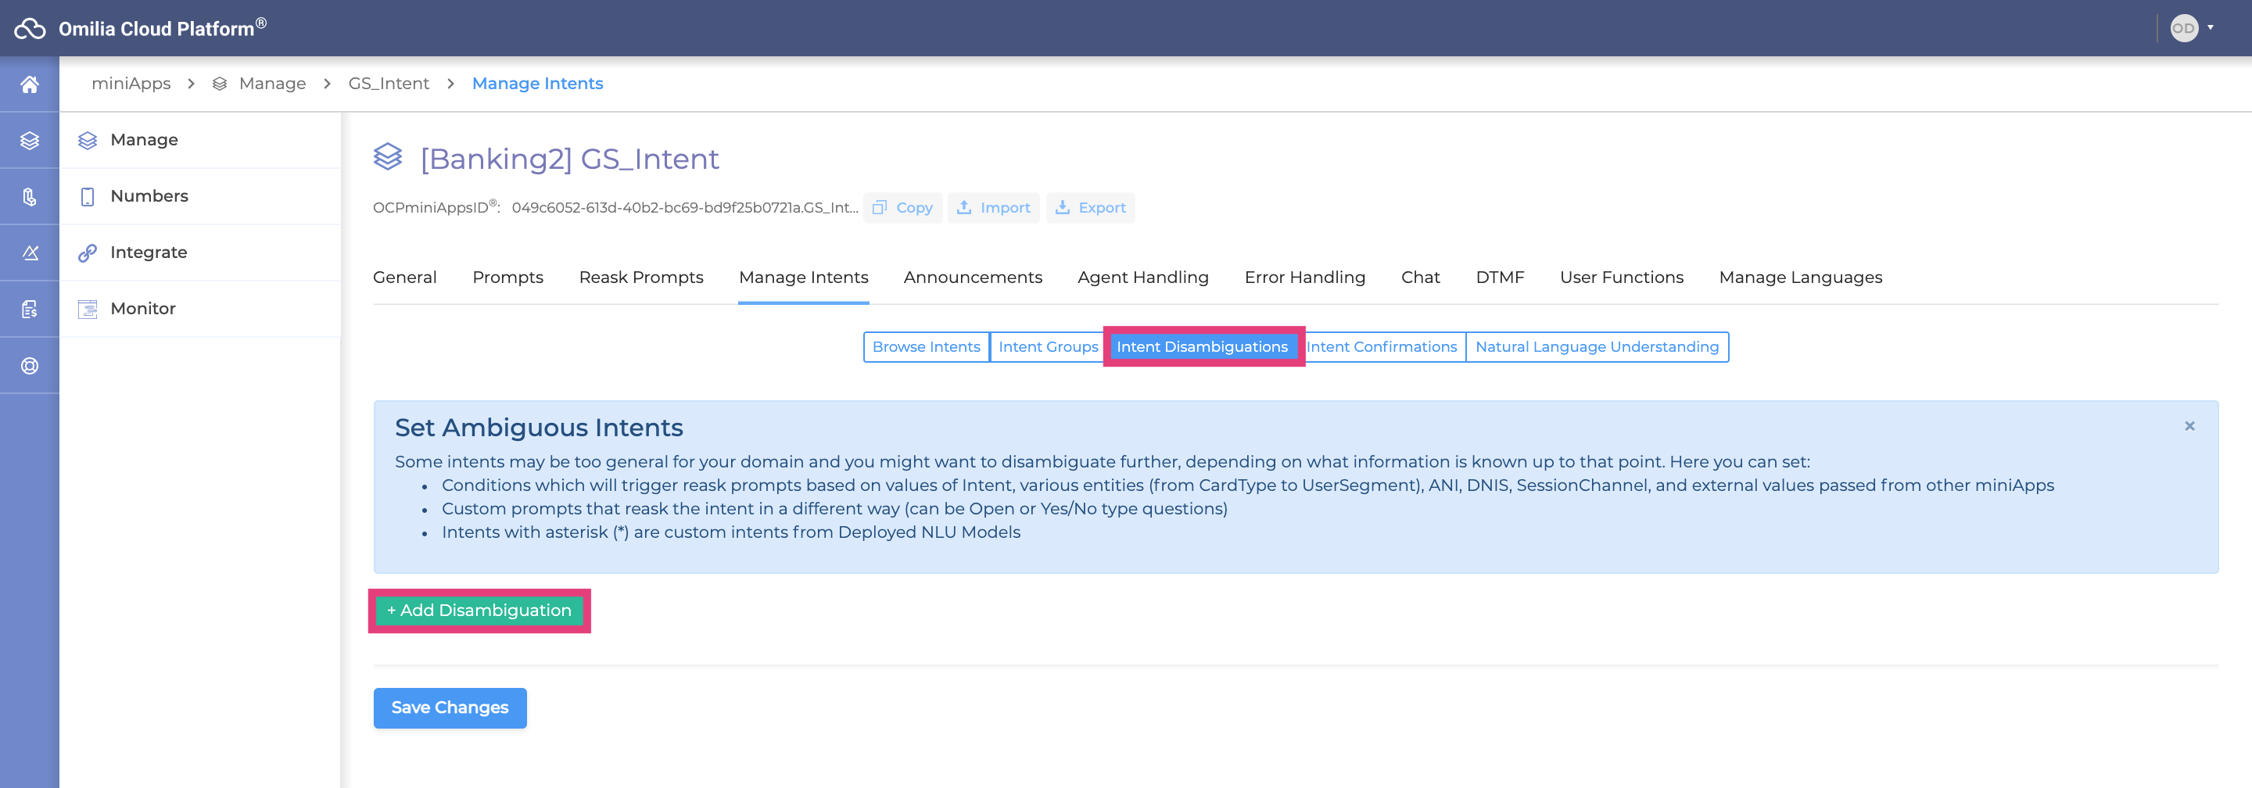The height and width of the screenshot is (788, 2252).
Task: Open Integrate in the side menu
Action: coord(200,253)
